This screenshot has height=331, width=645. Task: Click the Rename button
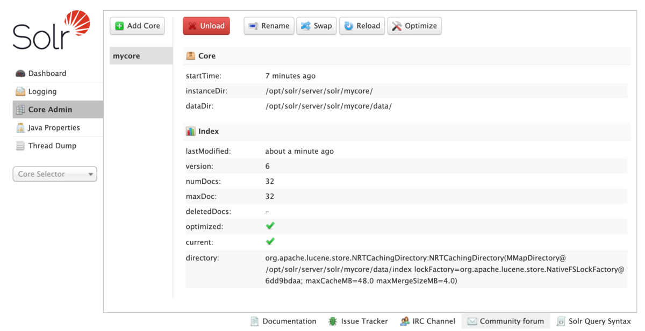(x=269, y=26)
